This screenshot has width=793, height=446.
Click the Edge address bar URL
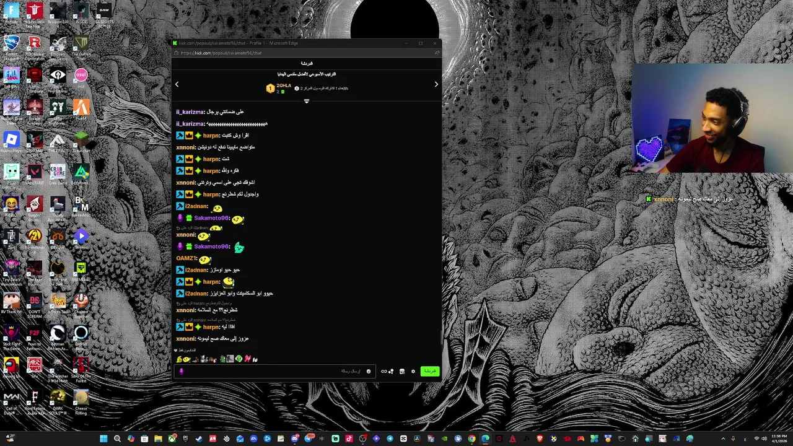point(221,53)
